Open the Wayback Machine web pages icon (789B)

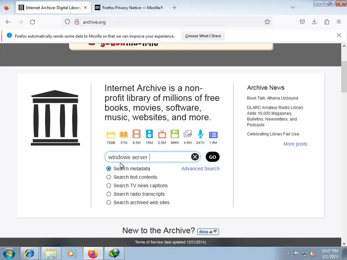[111, 134]
